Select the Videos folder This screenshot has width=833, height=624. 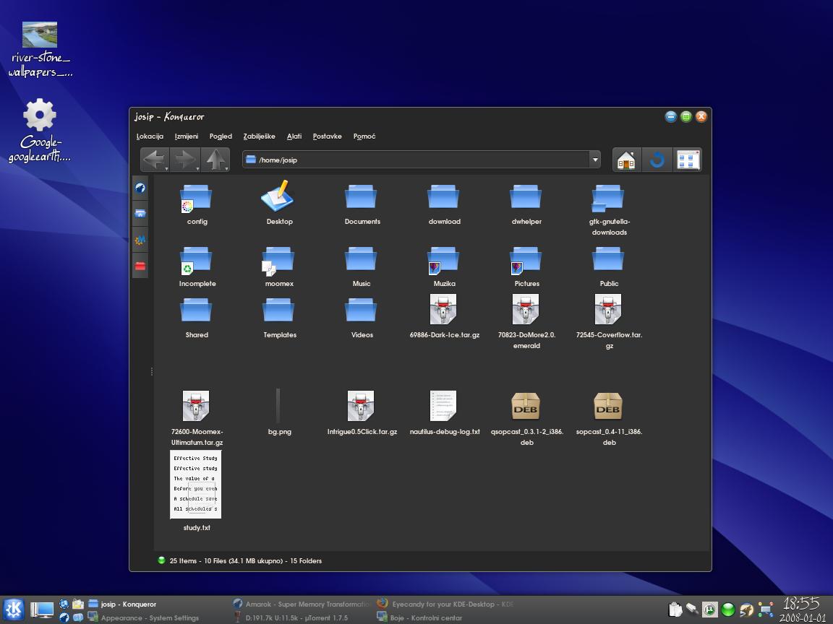(x=362, y=317)
